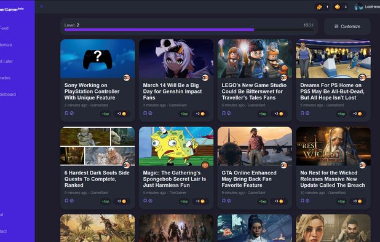Click "2 minutes ago - GameRant" on the Sony card

click(86, 105)
